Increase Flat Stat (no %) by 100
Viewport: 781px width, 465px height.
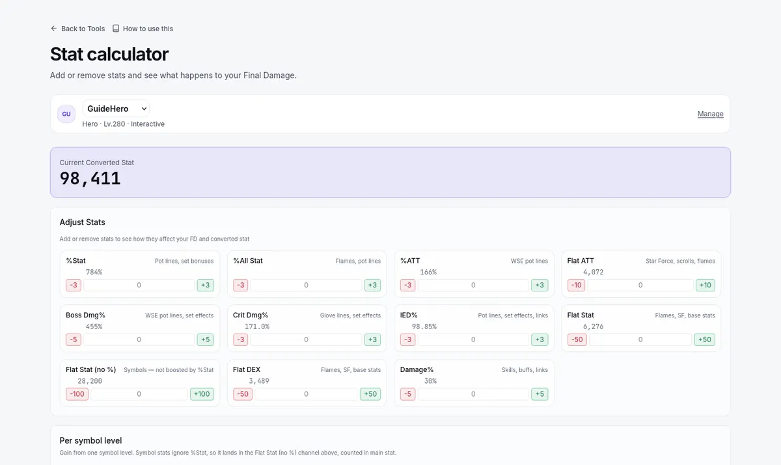[202, 394]
